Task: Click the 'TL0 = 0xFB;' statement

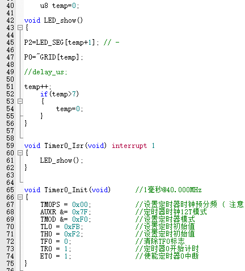Action: tap(62, 227)
